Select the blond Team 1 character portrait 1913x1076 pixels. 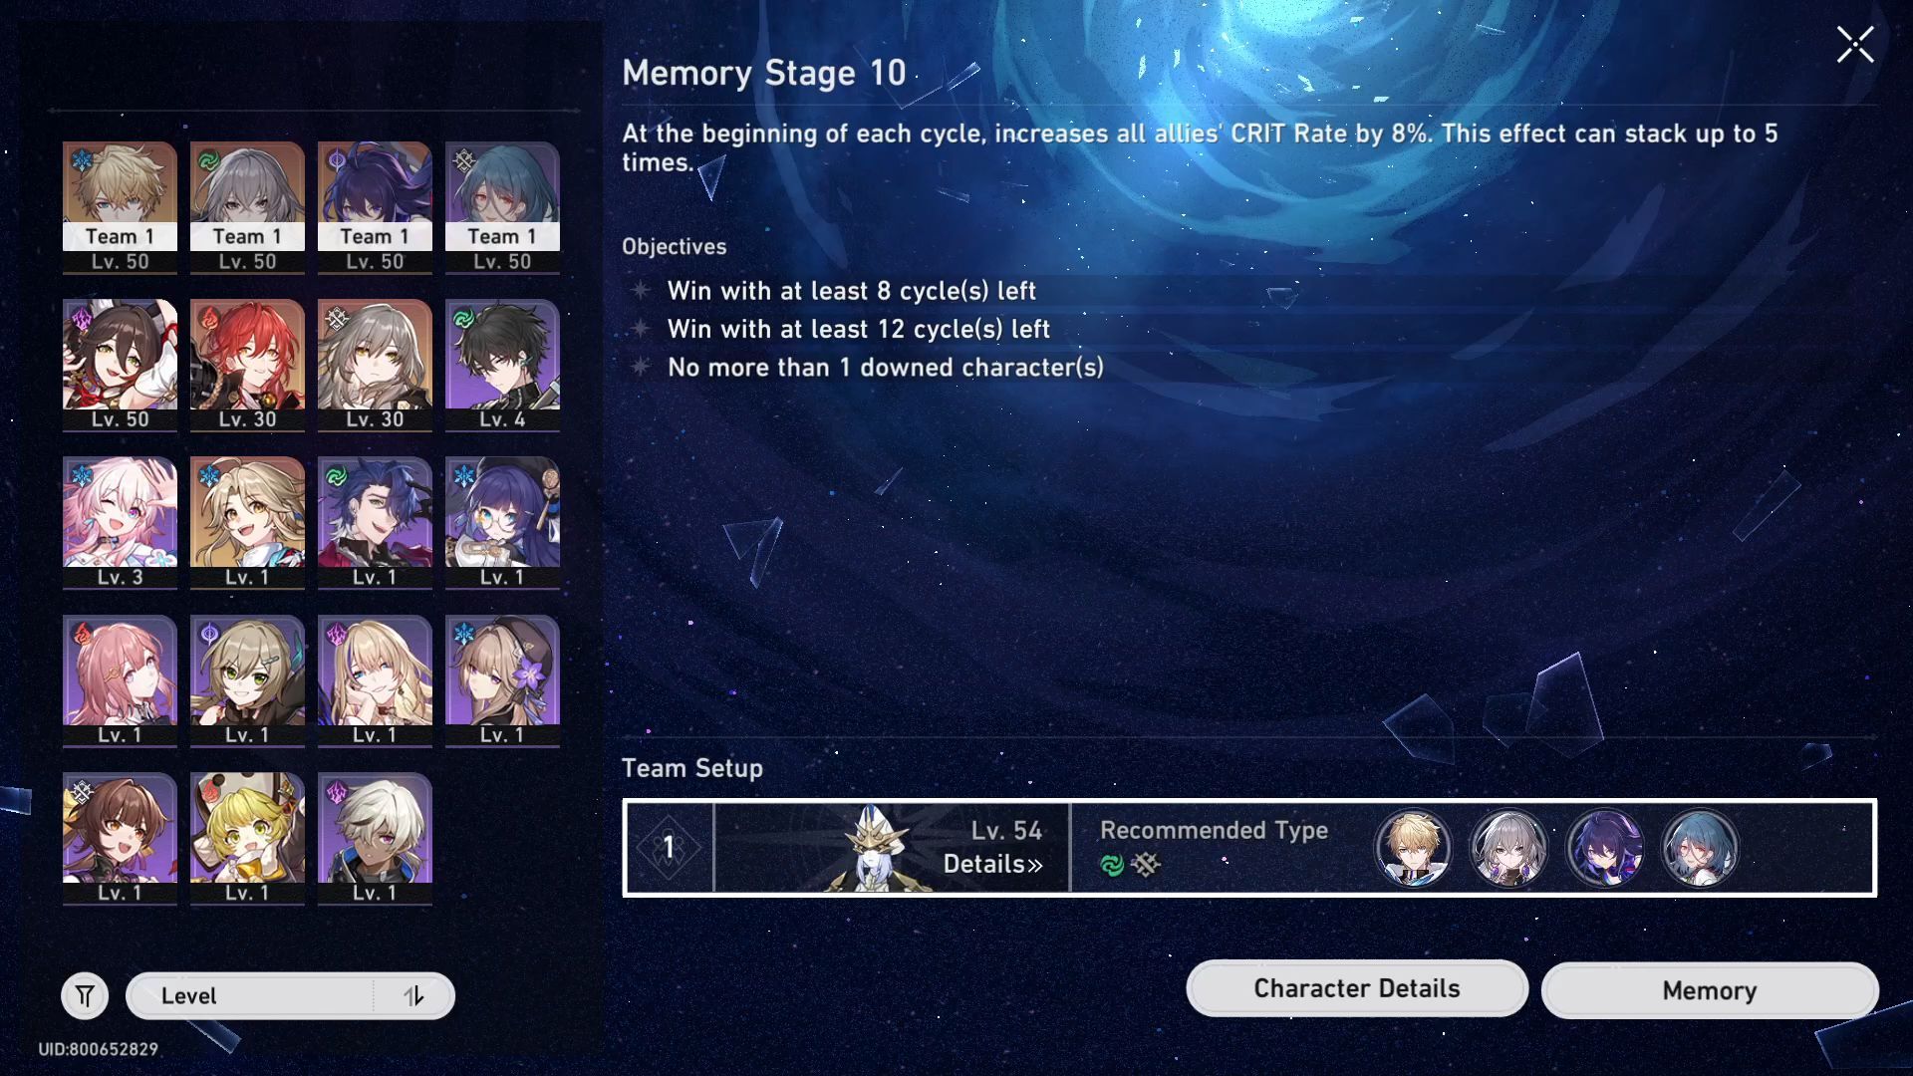[x=120, y=207]
